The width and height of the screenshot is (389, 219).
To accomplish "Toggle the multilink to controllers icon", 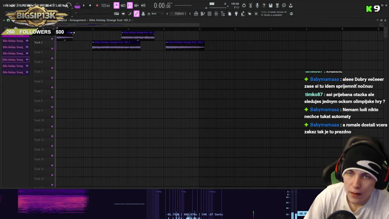I will (136, 14).
